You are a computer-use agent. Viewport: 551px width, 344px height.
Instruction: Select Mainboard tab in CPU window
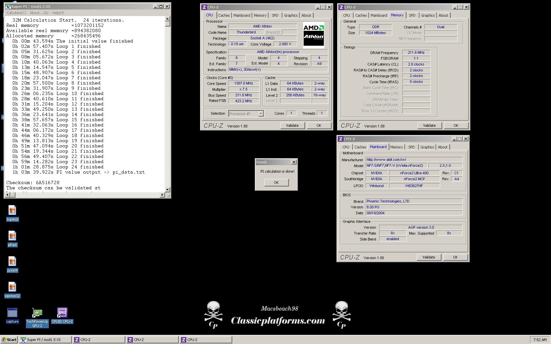(242, 15)
